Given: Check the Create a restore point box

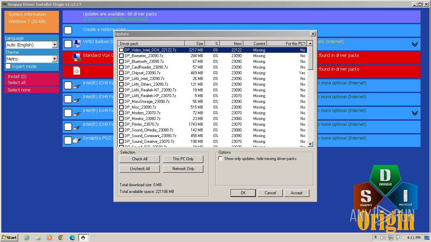Looking at the screenshot, I should click(68, 30).
